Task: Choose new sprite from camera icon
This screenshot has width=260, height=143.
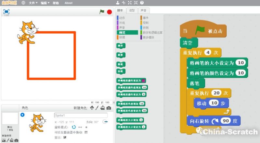Action: 109,108
